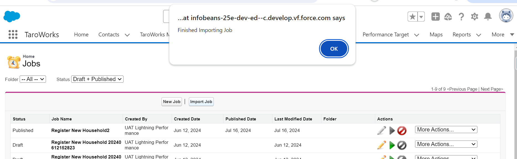Expand the favorites list dropdown arrow
Viewport: 517px width, 159px height.
421,17
